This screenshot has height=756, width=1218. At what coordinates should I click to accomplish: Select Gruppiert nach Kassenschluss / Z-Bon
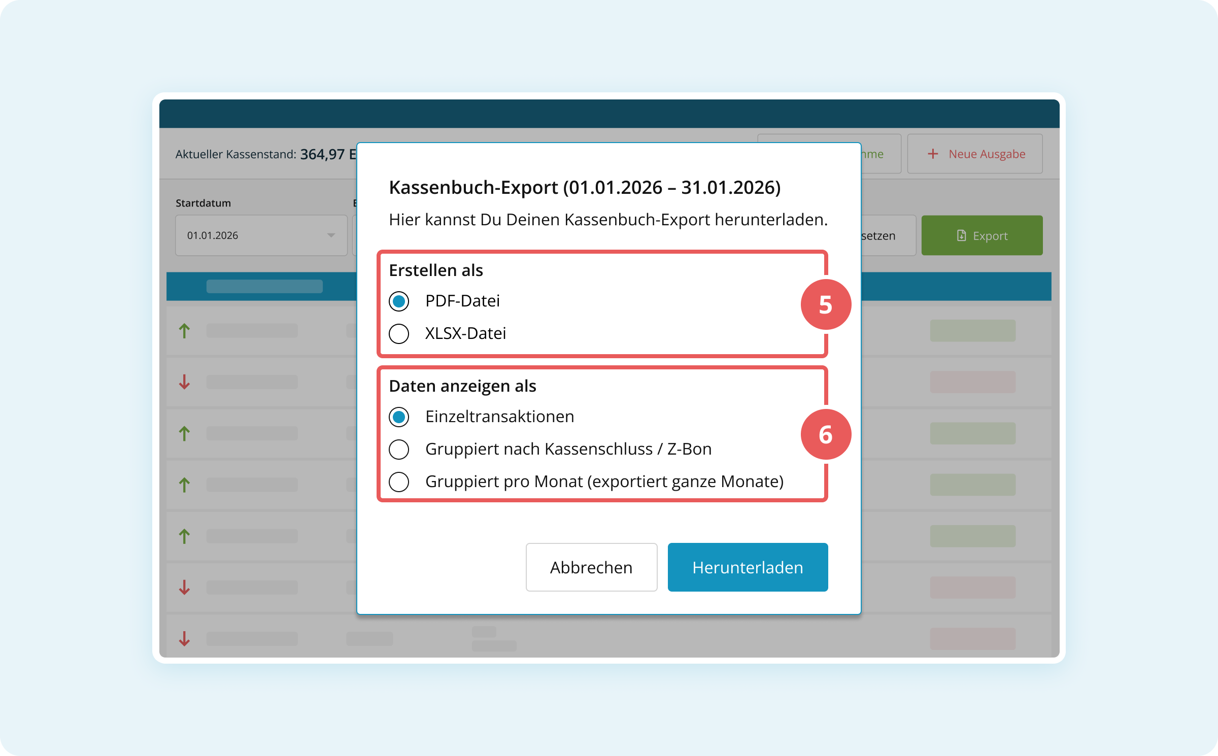(399, 449)
